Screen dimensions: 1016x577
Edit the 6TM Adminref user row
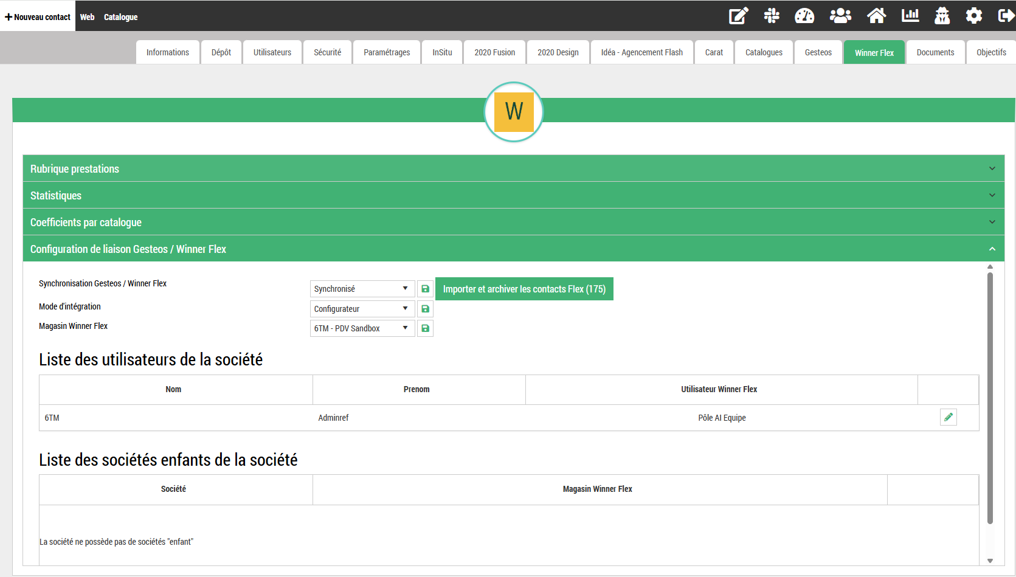pyautogui.click(x=948, y=417)
